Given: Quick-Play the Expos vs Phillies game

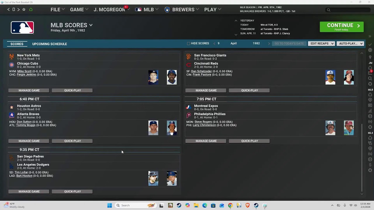Looking at the screenshot, I should pos(249,141).
